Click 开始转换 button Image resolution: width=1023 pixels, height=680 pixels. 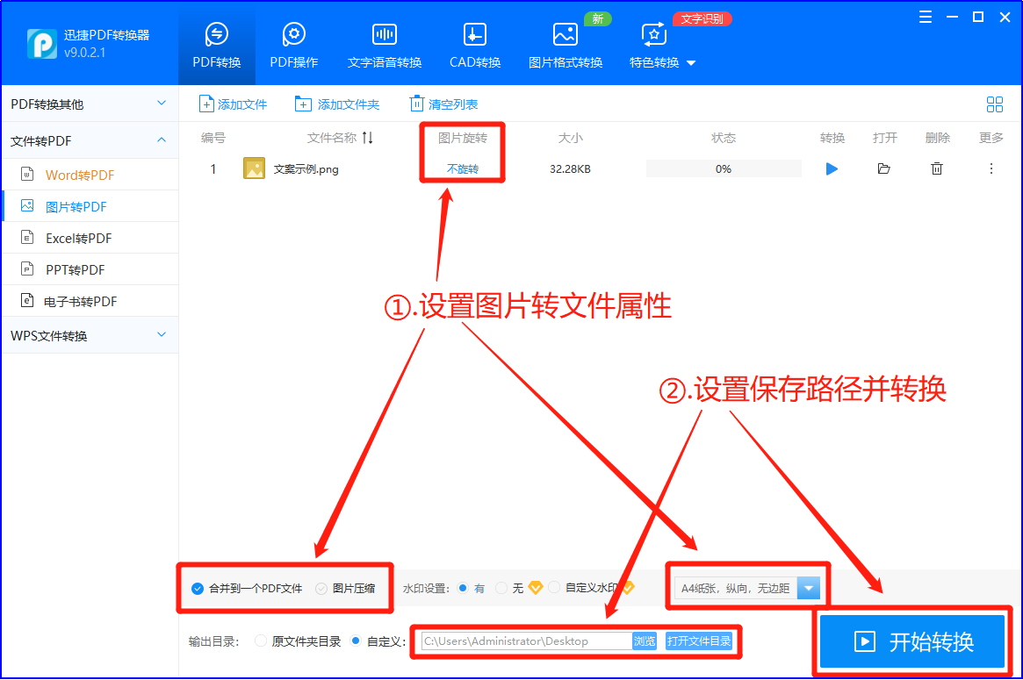pos(912,641)
